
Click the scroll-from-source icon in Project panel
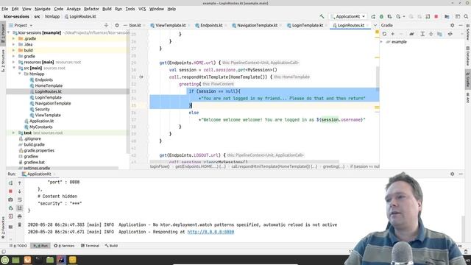point(106,26)
